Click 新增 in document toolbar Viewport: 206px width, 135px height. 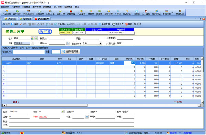pyautogui.click(x=6, y=24)
